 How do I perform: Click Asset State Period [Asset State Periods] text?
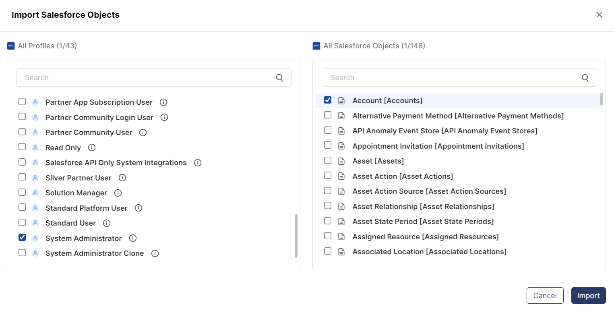[423, 222]
